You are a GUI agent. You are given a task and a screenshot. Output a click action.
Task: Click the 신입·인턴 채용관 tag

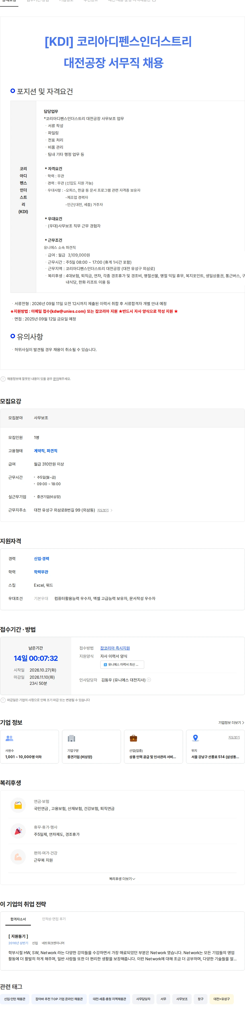coord(15,999)
